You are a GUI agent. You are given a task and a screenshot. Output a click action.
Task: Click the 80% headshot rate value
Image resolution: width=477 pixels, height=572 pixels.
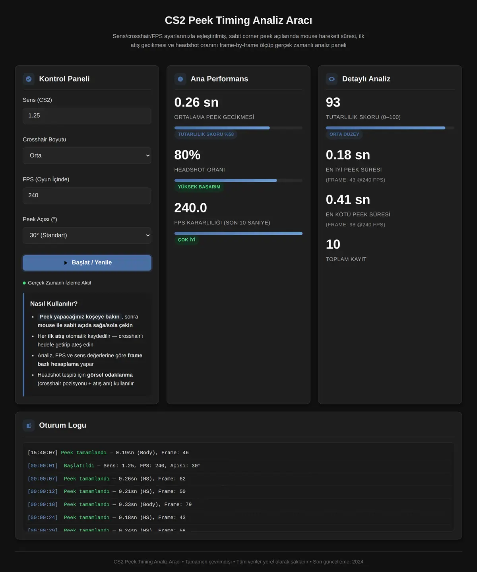[187, 155]
